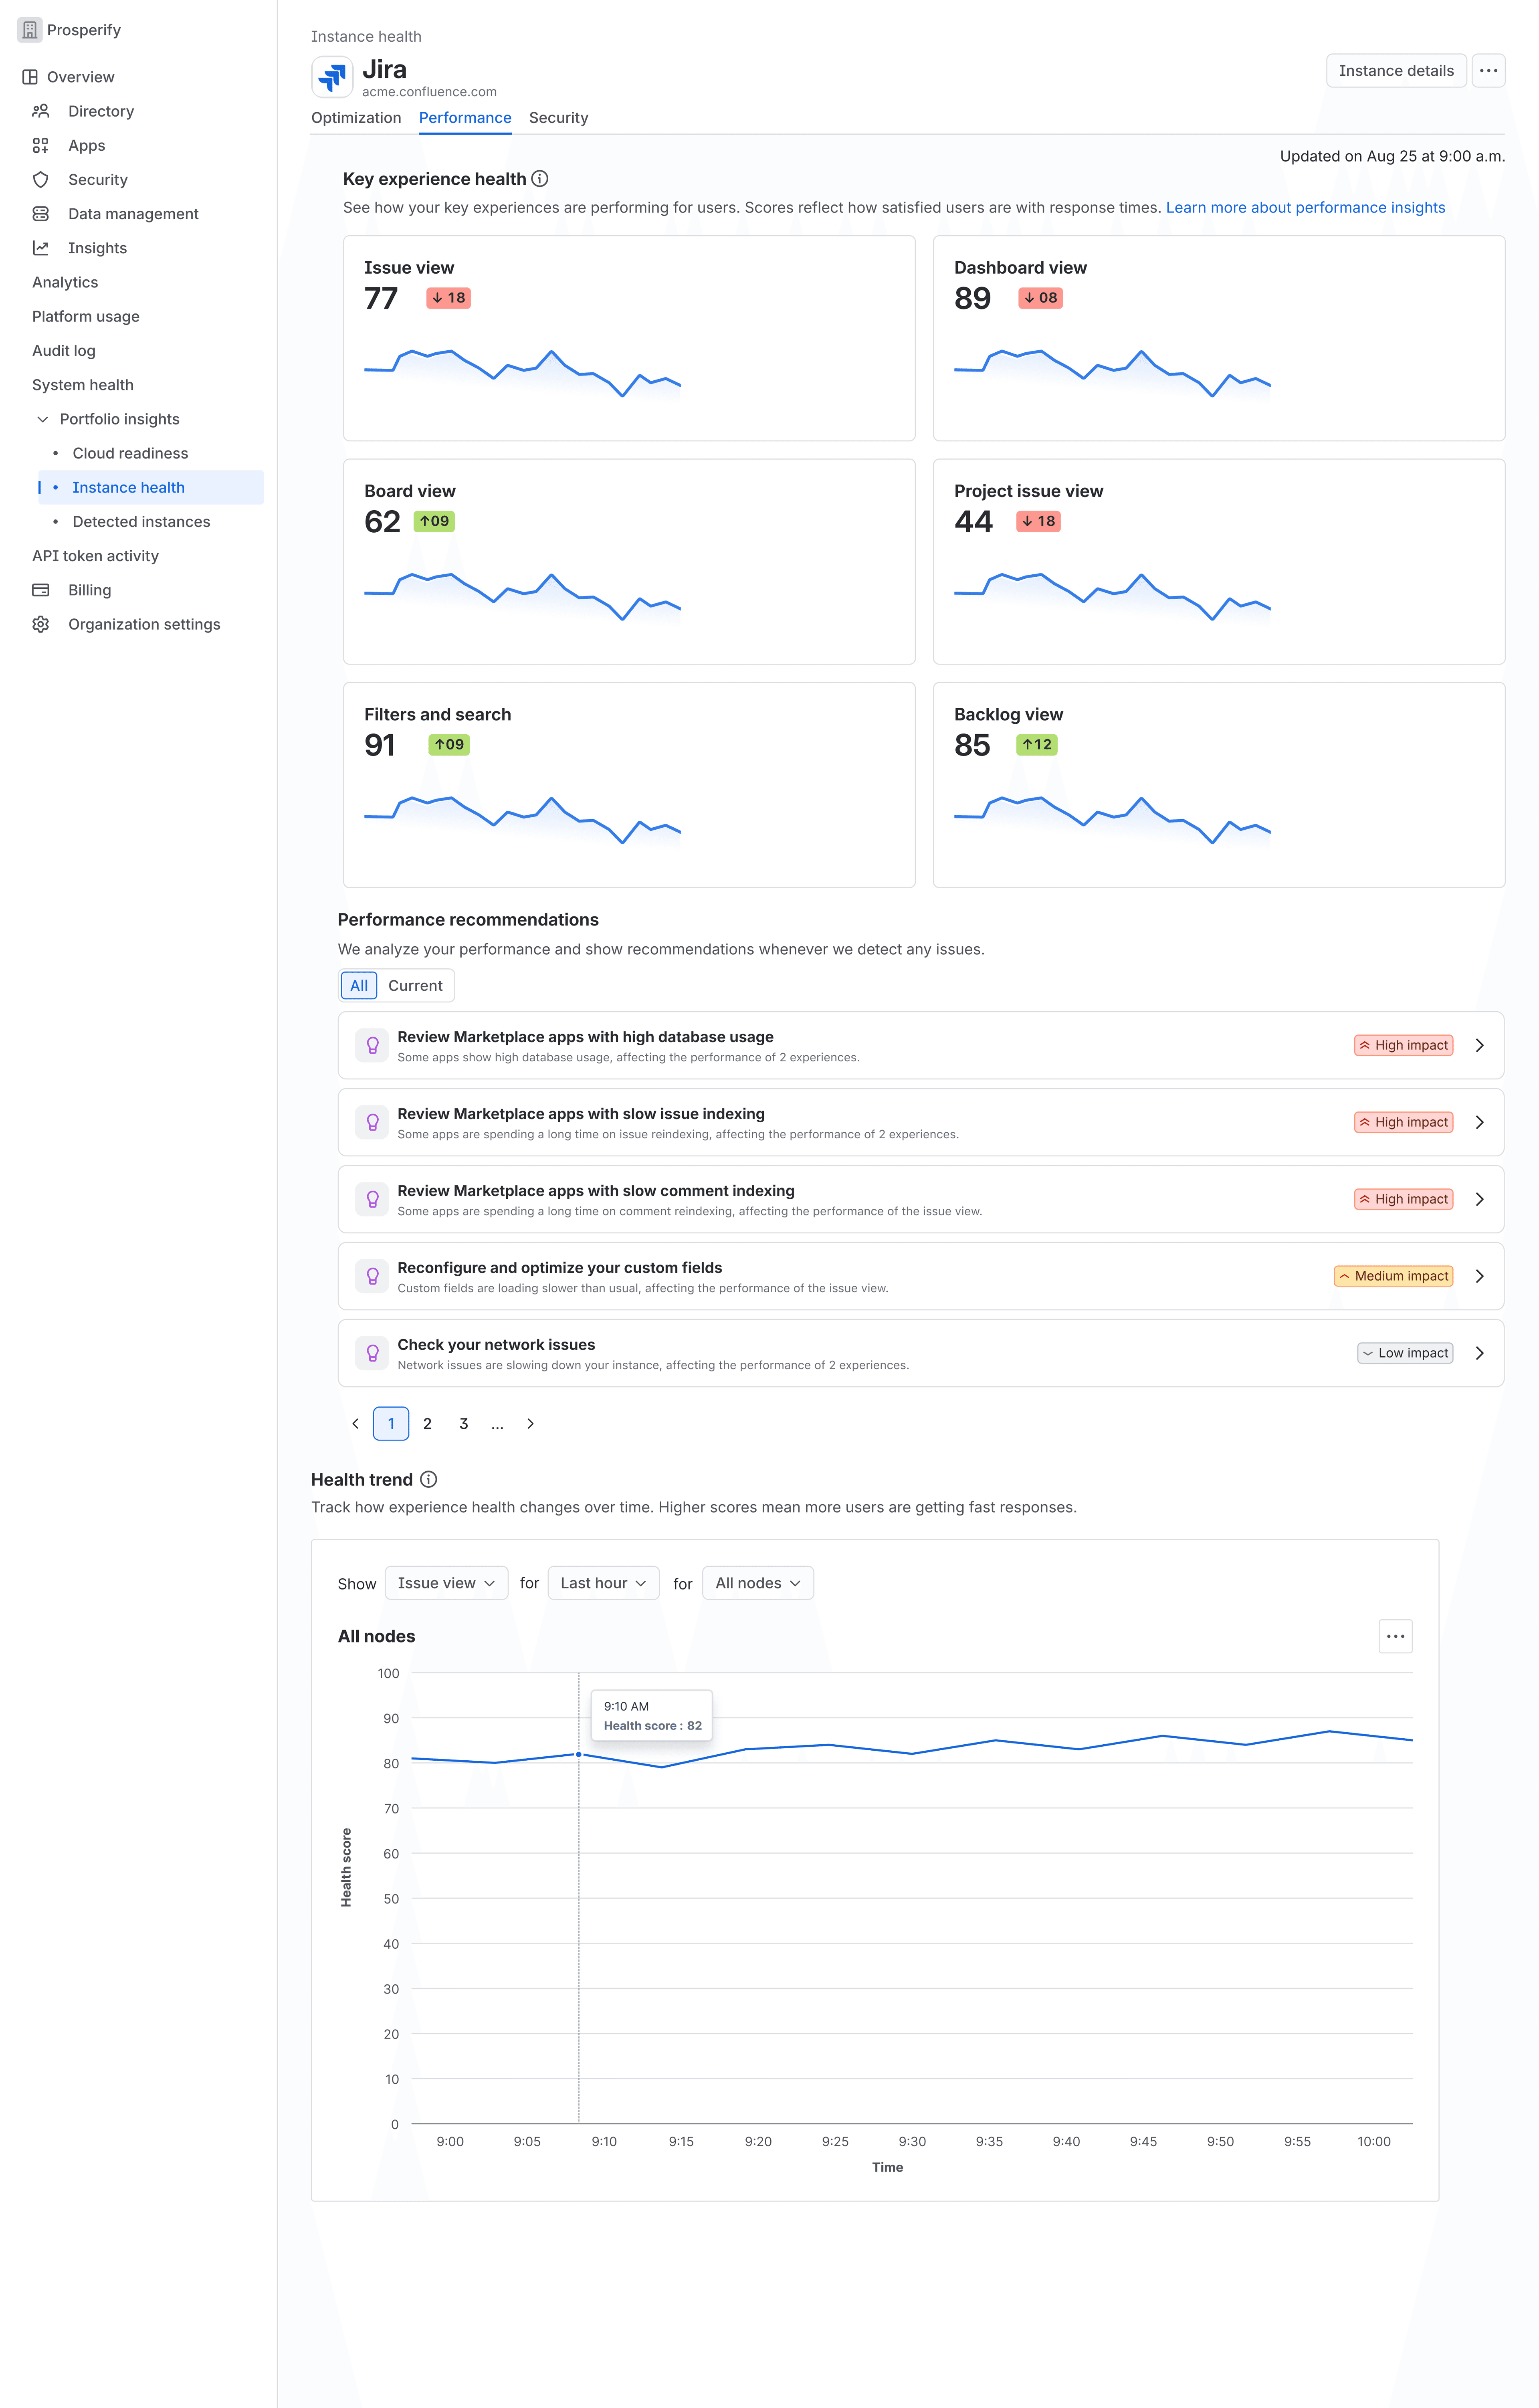This screenshot has height=2408, width=1539.
Task: Click the Low impact badge
Action: (1405, 1353)
